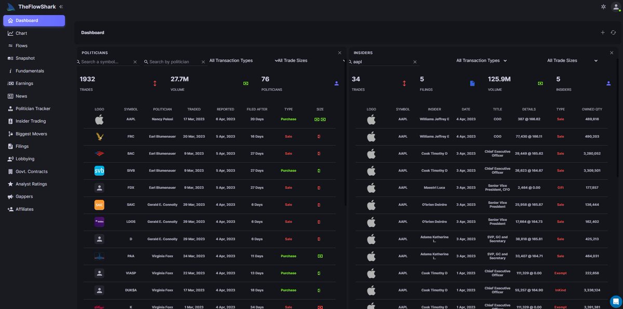Focus Search a symbol field in Politicians
The height and width of the screenshot is (309, 623).
[105, 62]
